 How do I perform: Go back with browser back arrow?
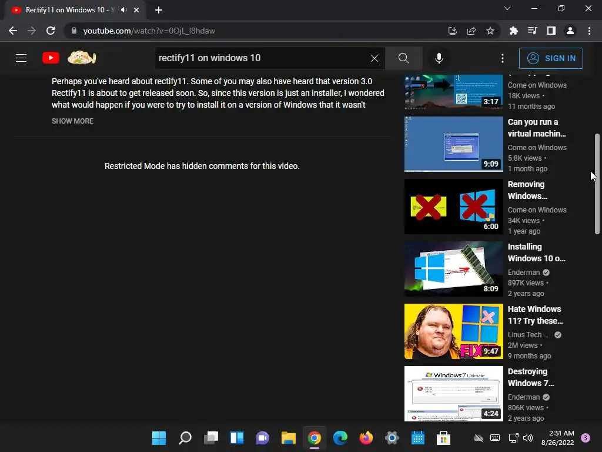[13, 31]
